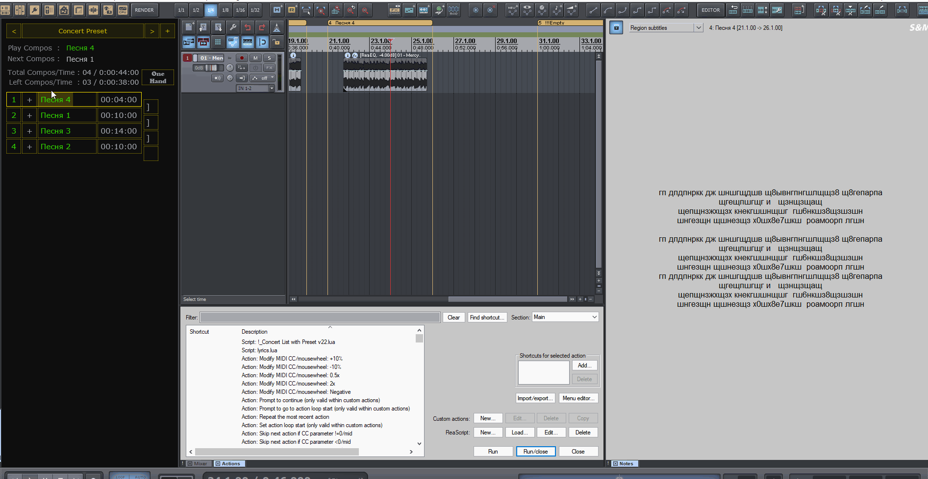Open the item FX icon on Mercy item

point(355,55)
